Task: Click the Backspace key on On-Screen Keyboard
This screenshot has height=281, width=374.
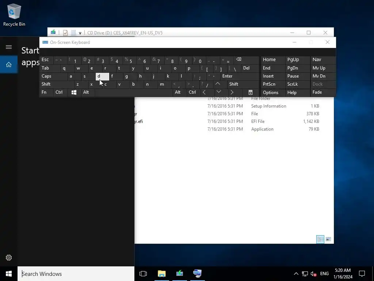Action: pyautogui.click(x=247, y=60)
